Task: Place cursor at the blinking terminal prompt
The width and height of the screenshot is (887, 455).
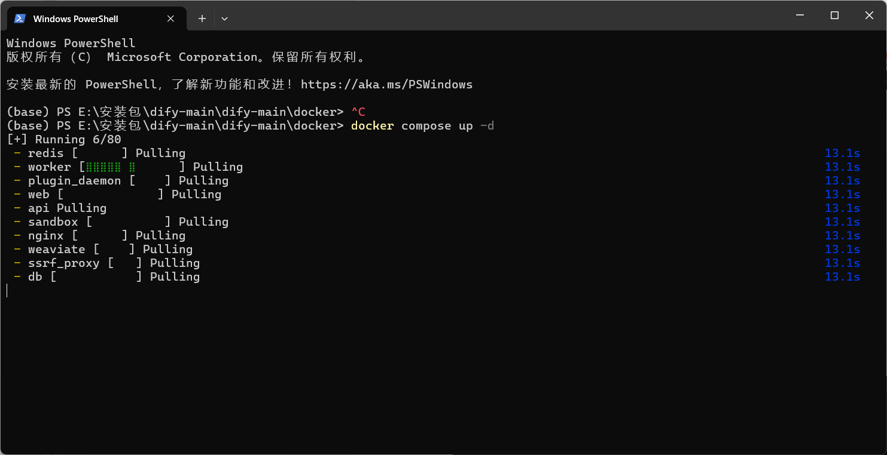Action: (7, 290)
